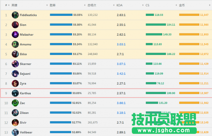
Task: Select Volibear's win rate 52.69%
Action: click(x=77, y=132)
